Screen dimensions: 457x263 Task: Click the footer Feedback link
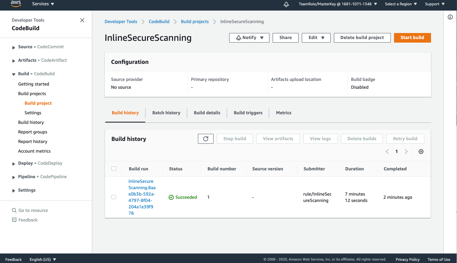click(x=14, y=259)
